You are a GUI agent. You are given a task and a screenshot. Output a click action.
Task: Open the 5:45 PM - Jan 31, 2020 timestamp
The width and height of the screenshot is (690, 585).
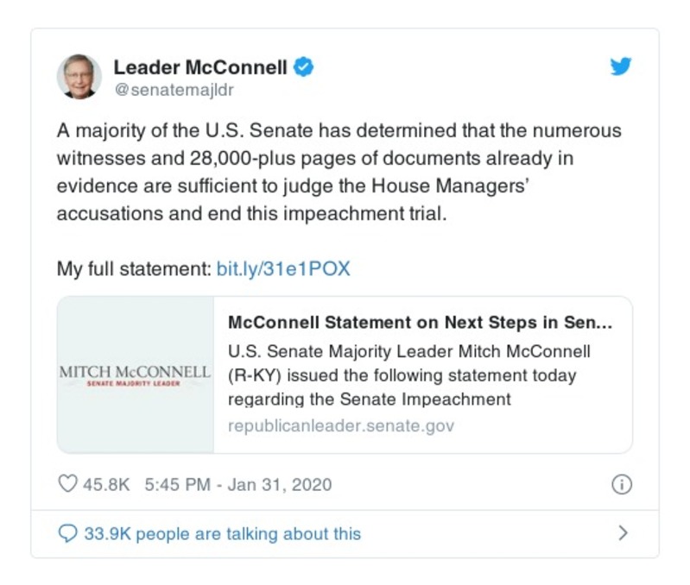(237, 484)
